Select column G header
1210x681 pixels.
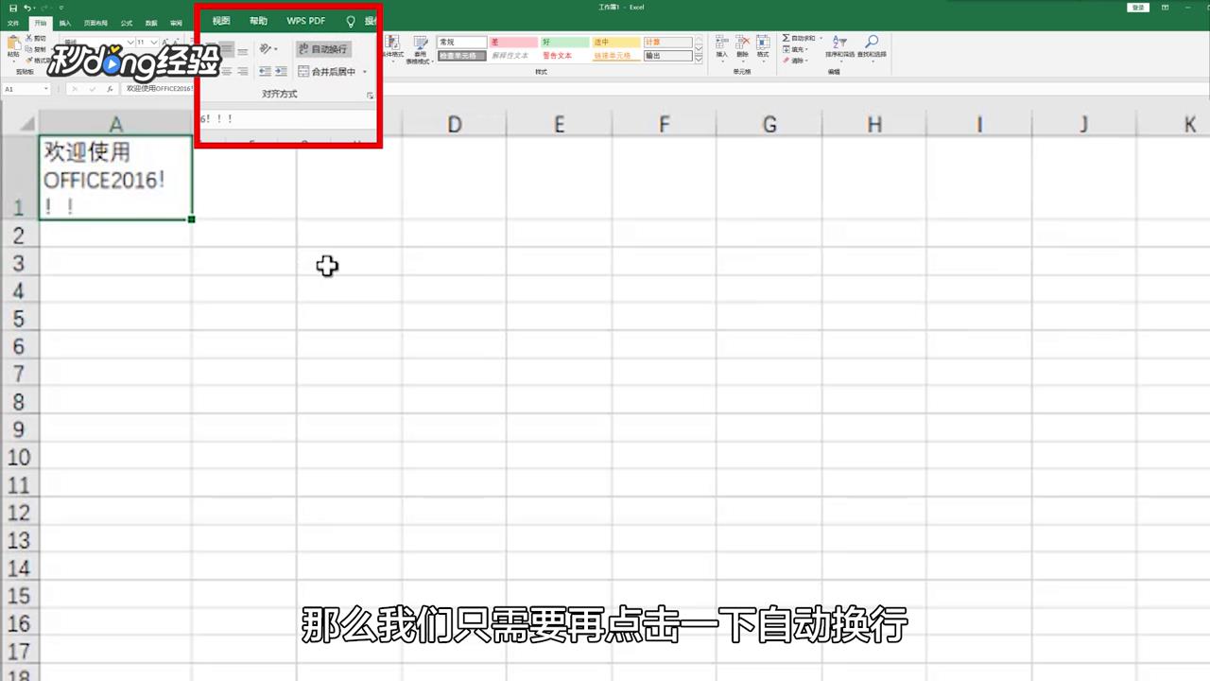pyautogui.click(x=769, y=124)
